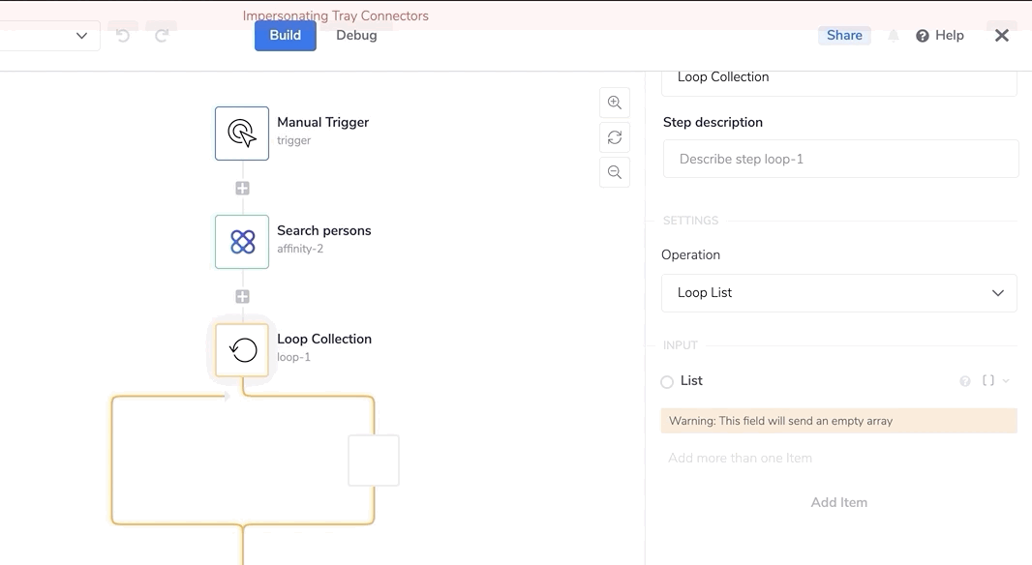Open the Operation dropdown showing Loop List
The width and height of the screenshot is (1032, 565).
coord(838,293)
